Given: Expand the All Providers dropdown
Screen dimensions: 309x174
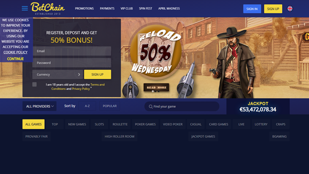Looking at the screenshot, I should (40, 106).
